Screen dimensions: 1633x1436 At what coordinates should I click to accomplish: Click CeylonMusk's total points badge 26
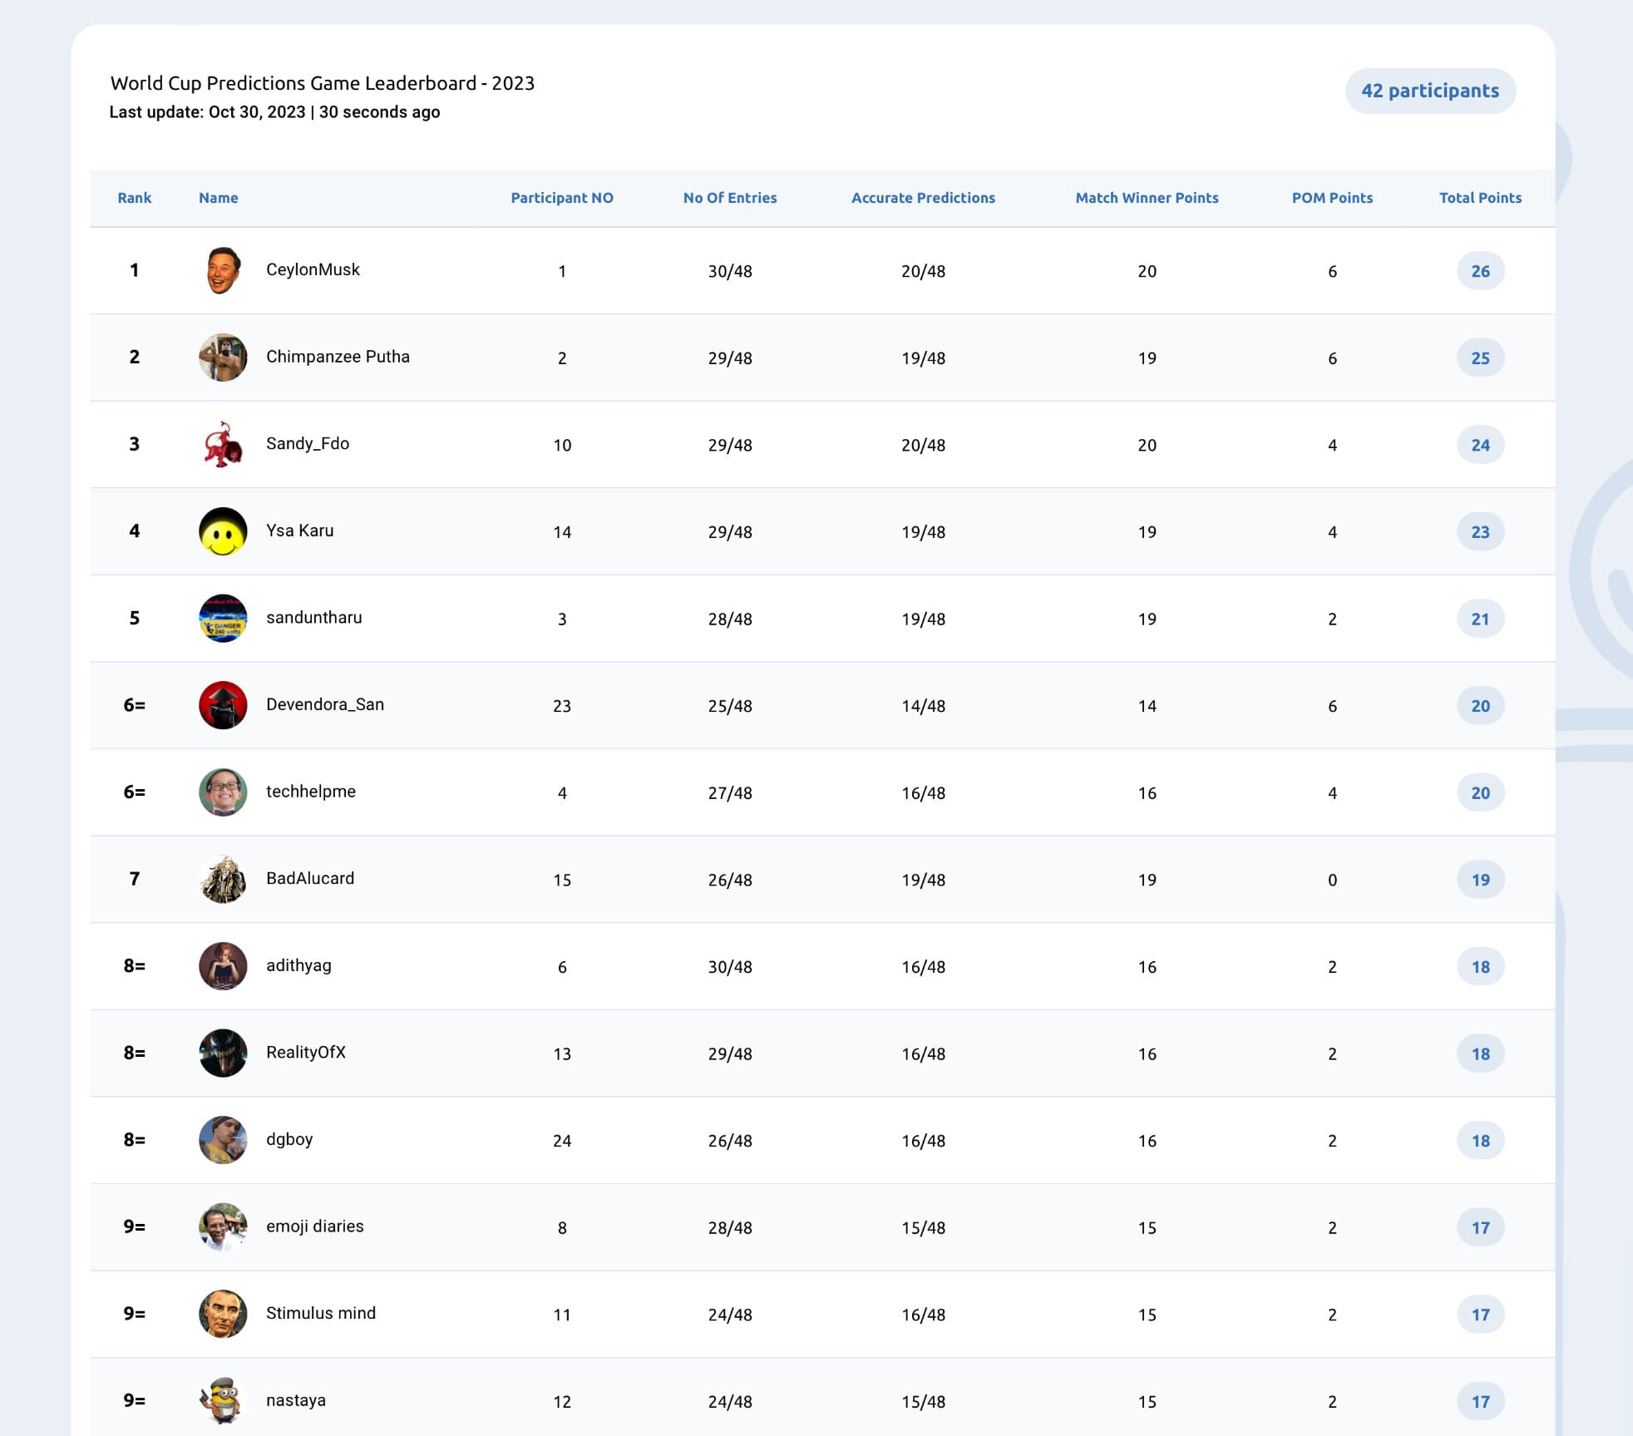click(x=1480, y=271)
